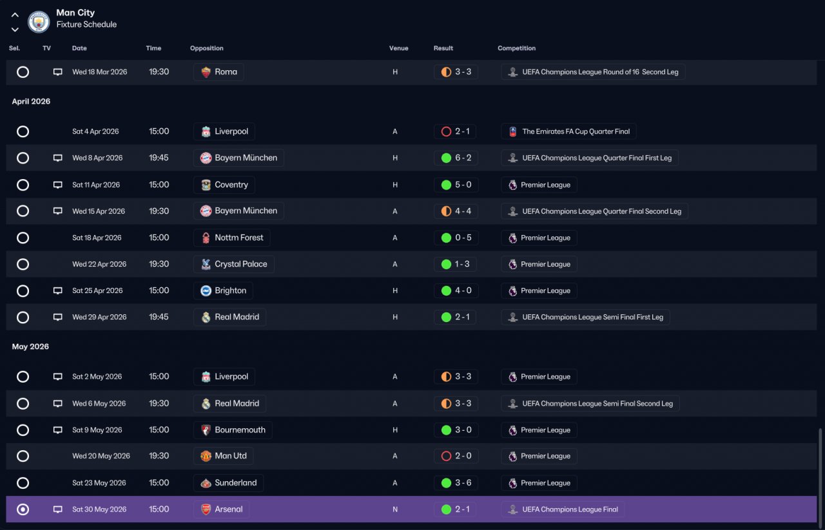Sort fixtures by Date column header
Image resolution: width=825 pixels, height=530 pixels.
point(79,48)
